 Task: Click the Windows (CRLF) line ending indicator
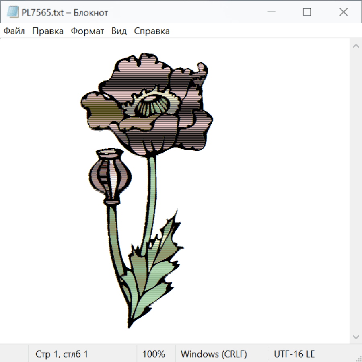click(214, 354)
